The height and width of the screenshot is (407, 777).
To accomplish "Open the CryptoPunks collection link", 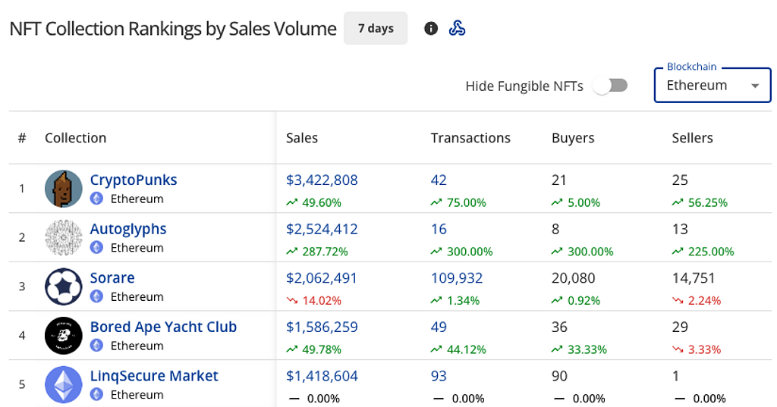I will point(134,180).
